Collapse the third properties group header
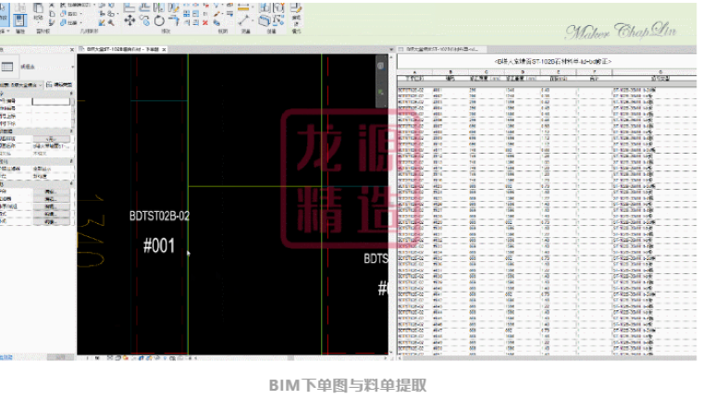The height and width of the screenshot is (399, 702). point(36,161)
